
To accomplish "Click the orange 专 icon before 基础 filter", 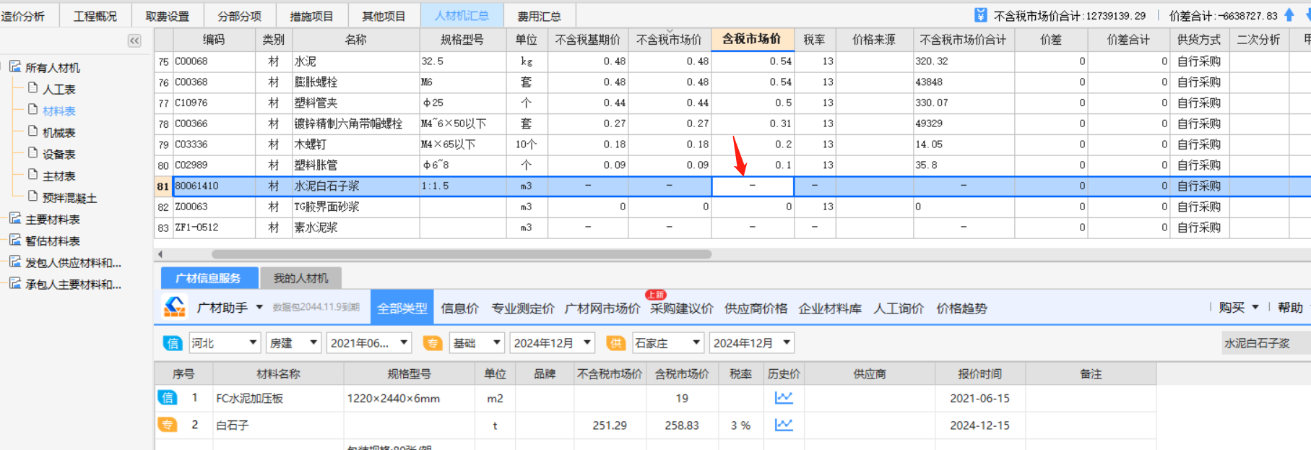I will click(x=433, y=343).
